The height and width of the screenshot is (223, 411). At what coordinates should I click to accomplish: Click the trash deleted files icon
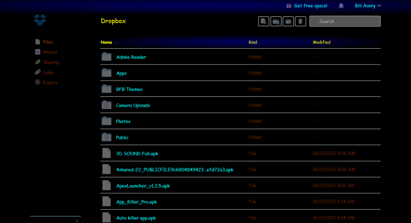click(301, 21)
